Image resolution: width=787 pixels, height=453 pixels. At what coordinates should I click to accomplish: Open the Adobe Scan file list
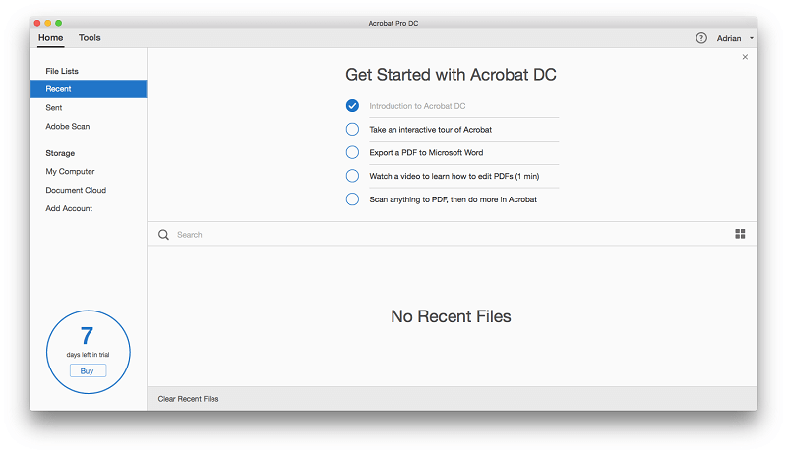pos(68,127)
